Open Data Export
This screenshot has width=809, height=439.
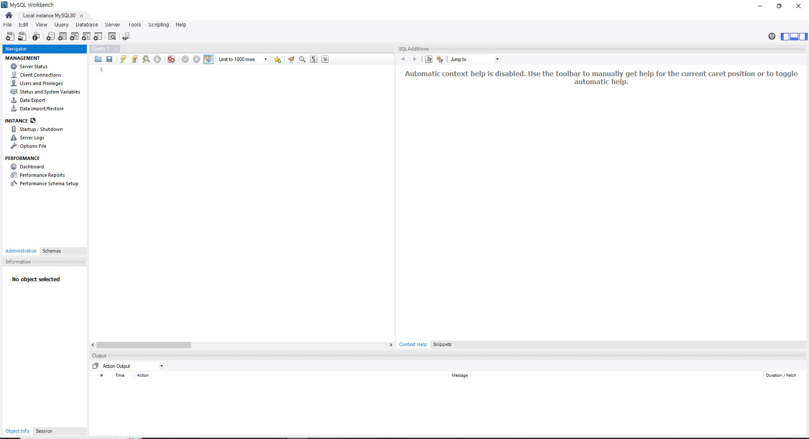32,100
